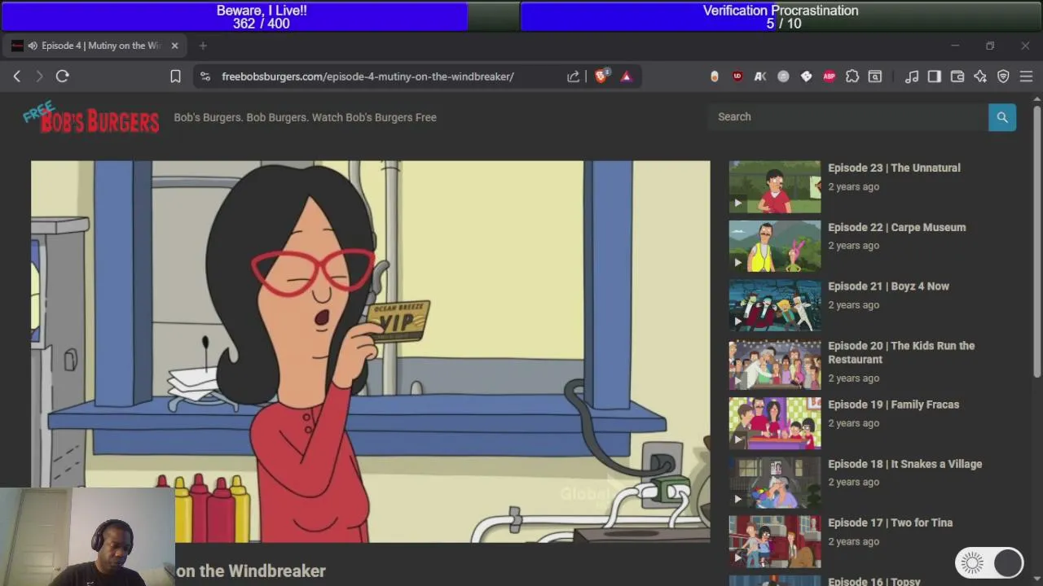Open the media playlist music note
The image size is (1043, 586).
click(x=912, y=77)
